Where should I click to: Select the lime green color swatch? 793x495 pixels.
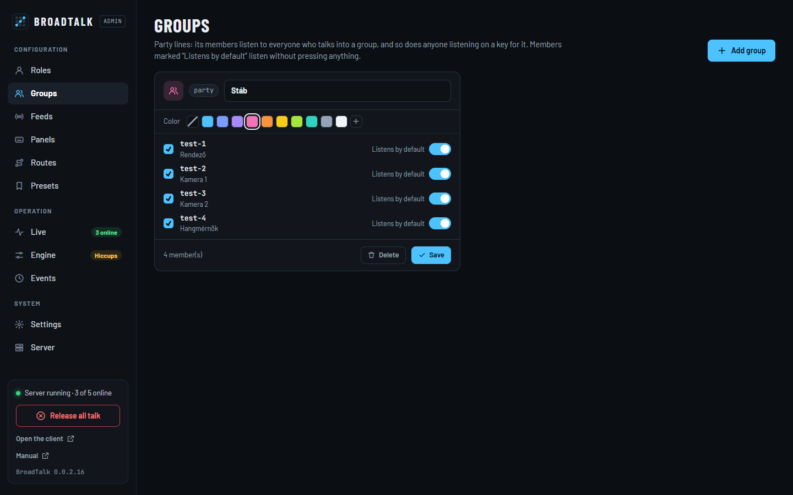[x=297, y=122]
